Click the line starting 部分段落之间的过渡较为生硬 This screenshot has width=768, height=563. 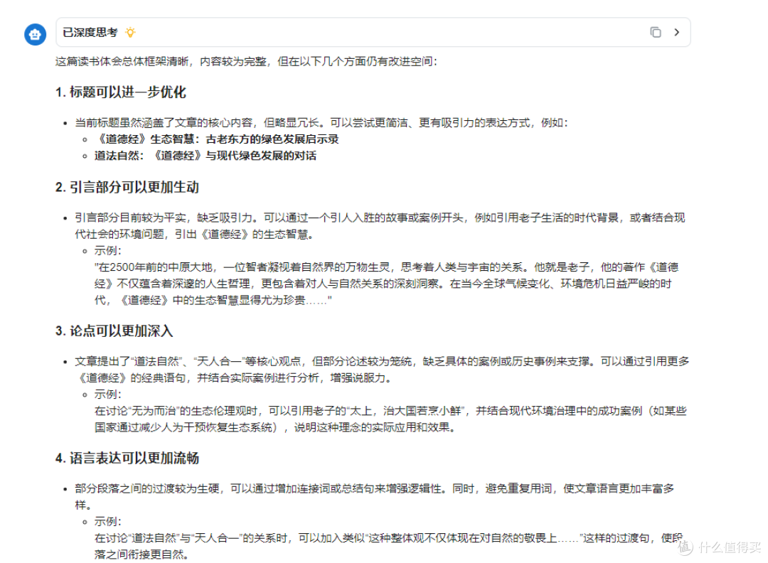(x=375, y=496)
